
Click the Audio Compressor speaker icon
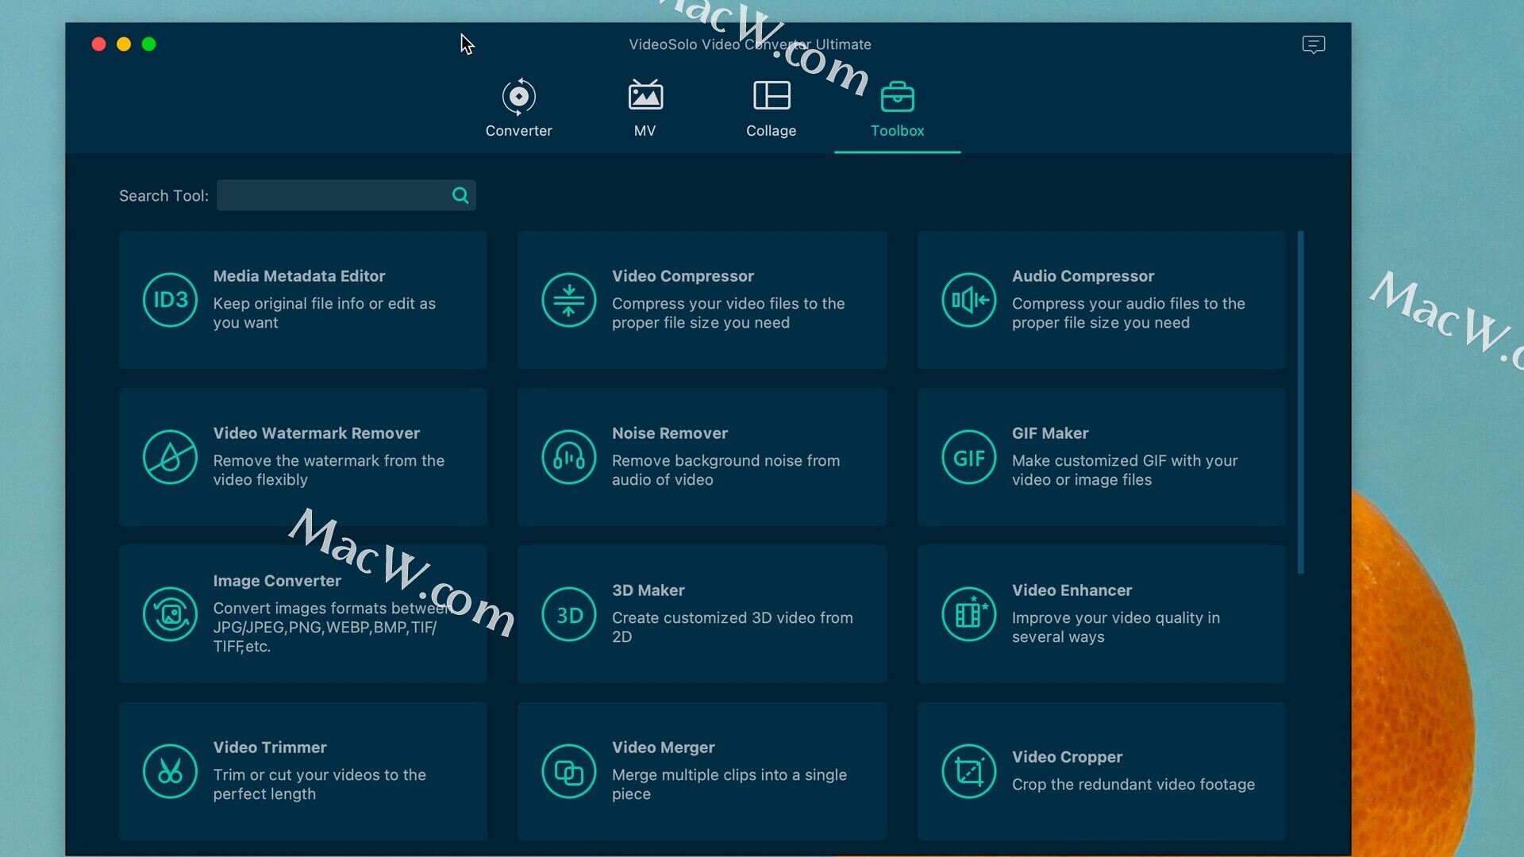tap(968, 300)
